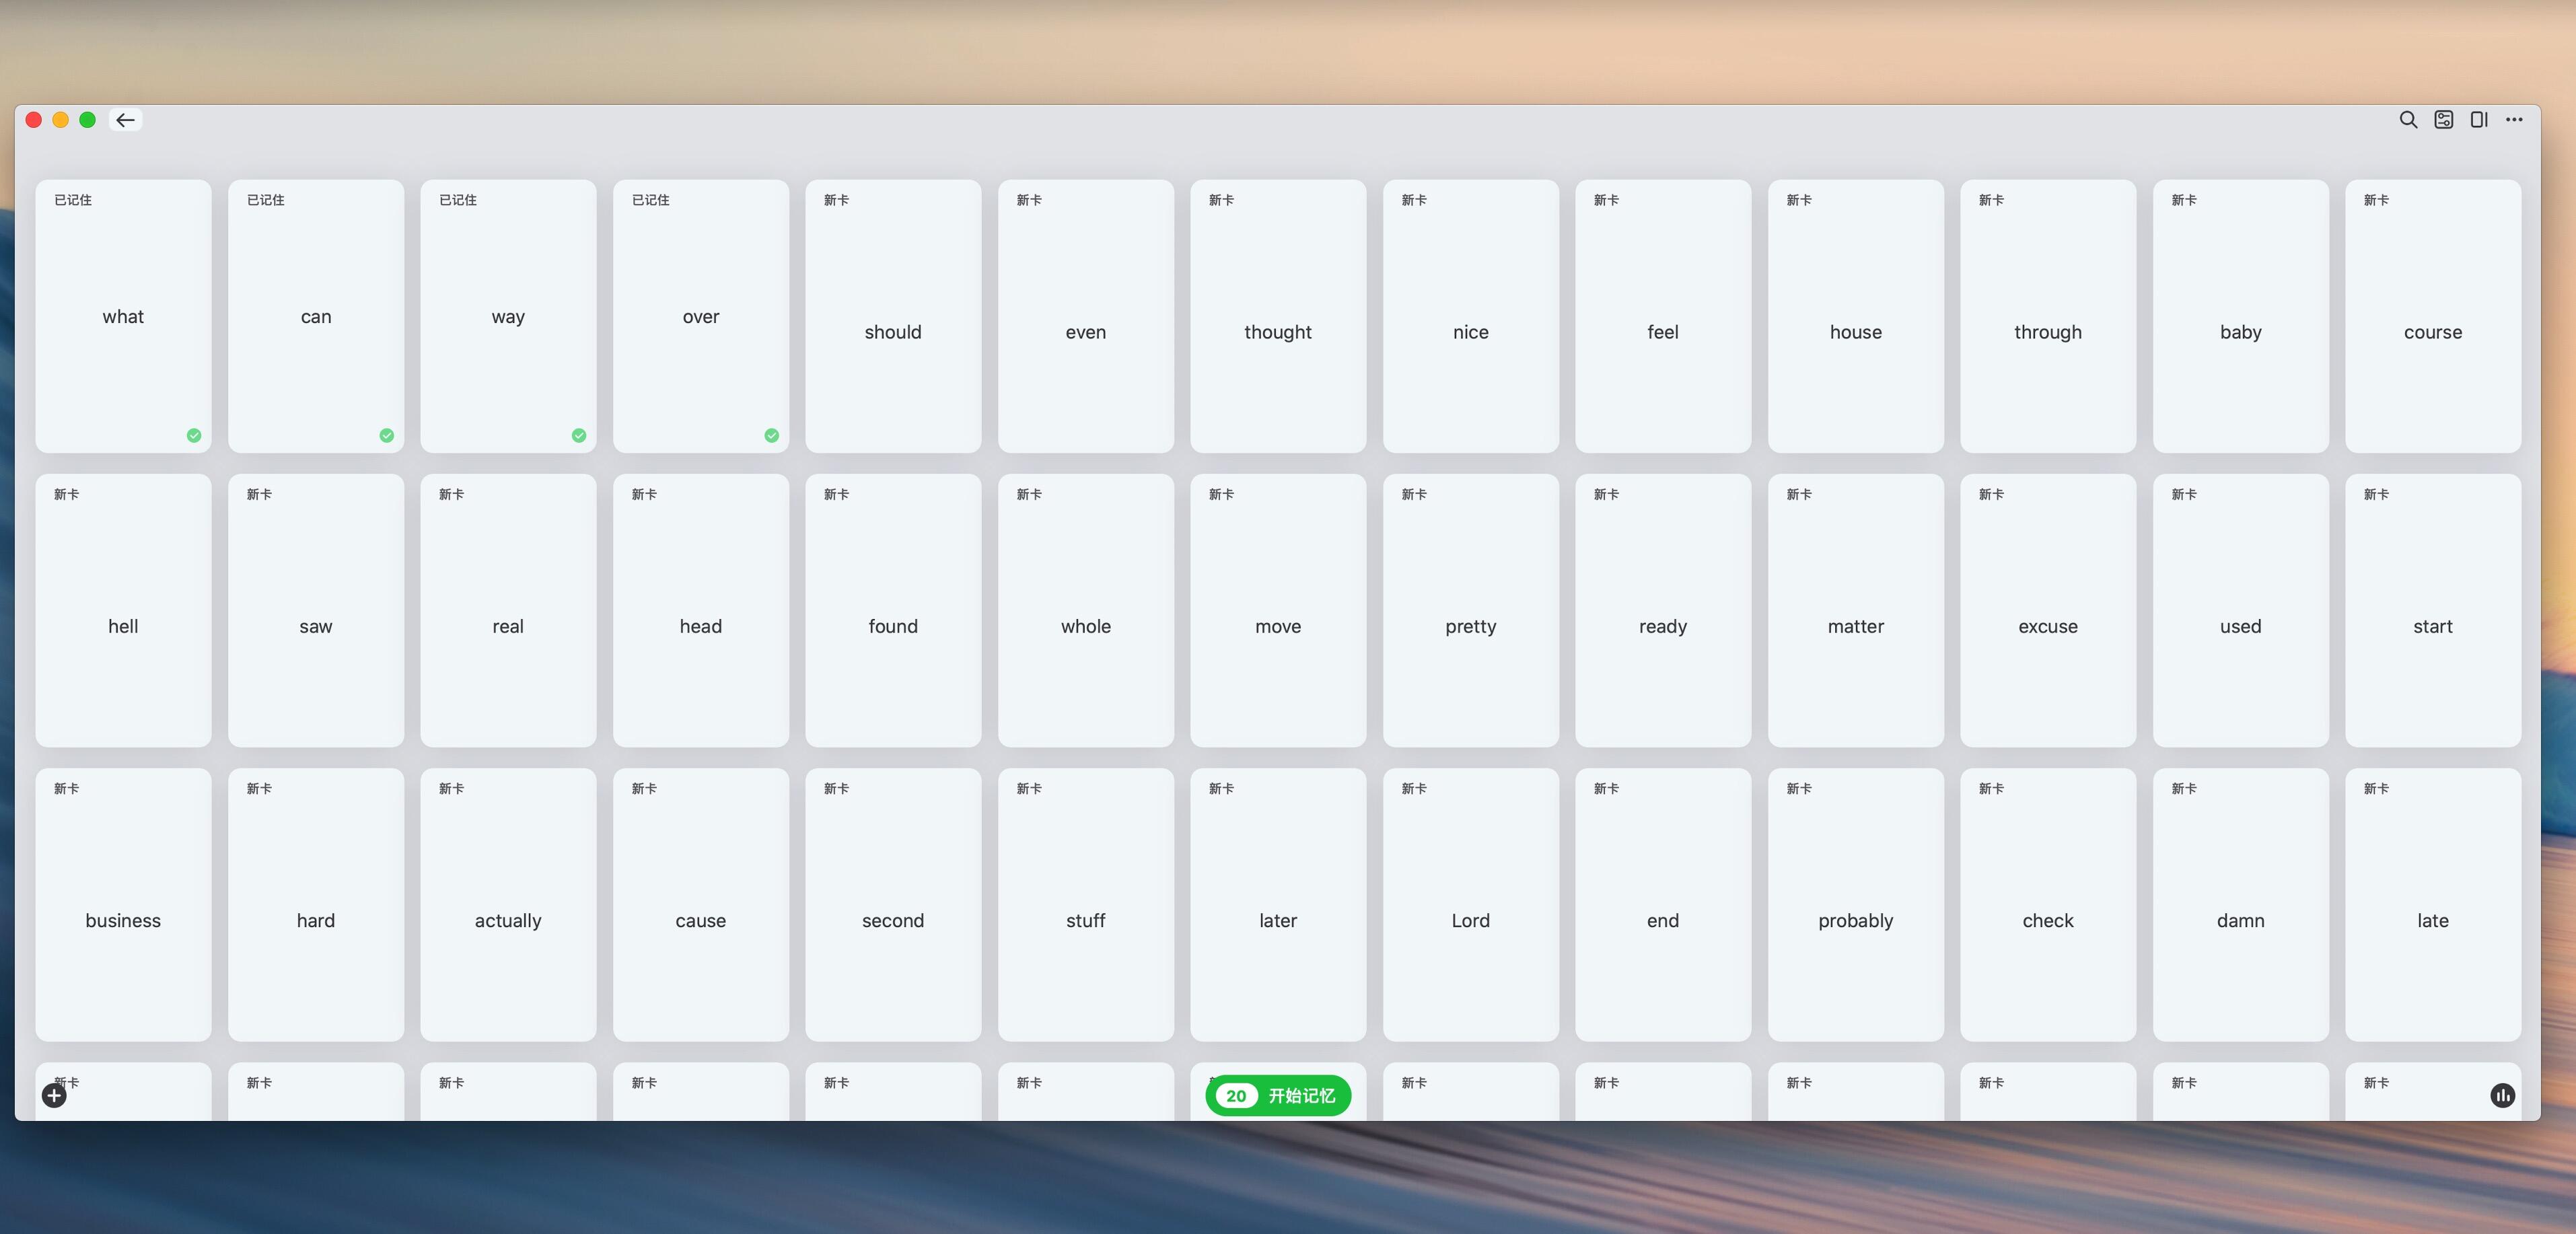Open the search magnifier icon
Image resolution: width=2576 pixels, height=1234 pixels.
point(2408,120)
